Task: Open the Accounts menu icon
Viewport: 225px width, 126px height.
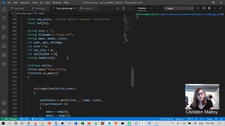Action: (x=4, y=103)
